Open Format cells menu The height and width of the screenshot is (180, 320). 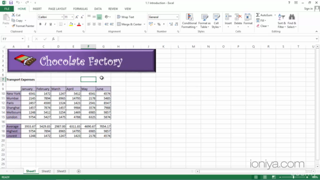click(248, 20)
